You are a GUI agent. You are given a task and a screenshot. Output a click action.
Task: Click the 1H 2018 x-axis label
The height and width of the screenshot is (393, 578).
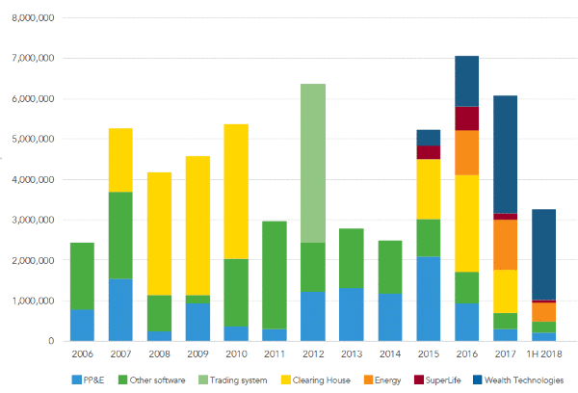(544, 354)
